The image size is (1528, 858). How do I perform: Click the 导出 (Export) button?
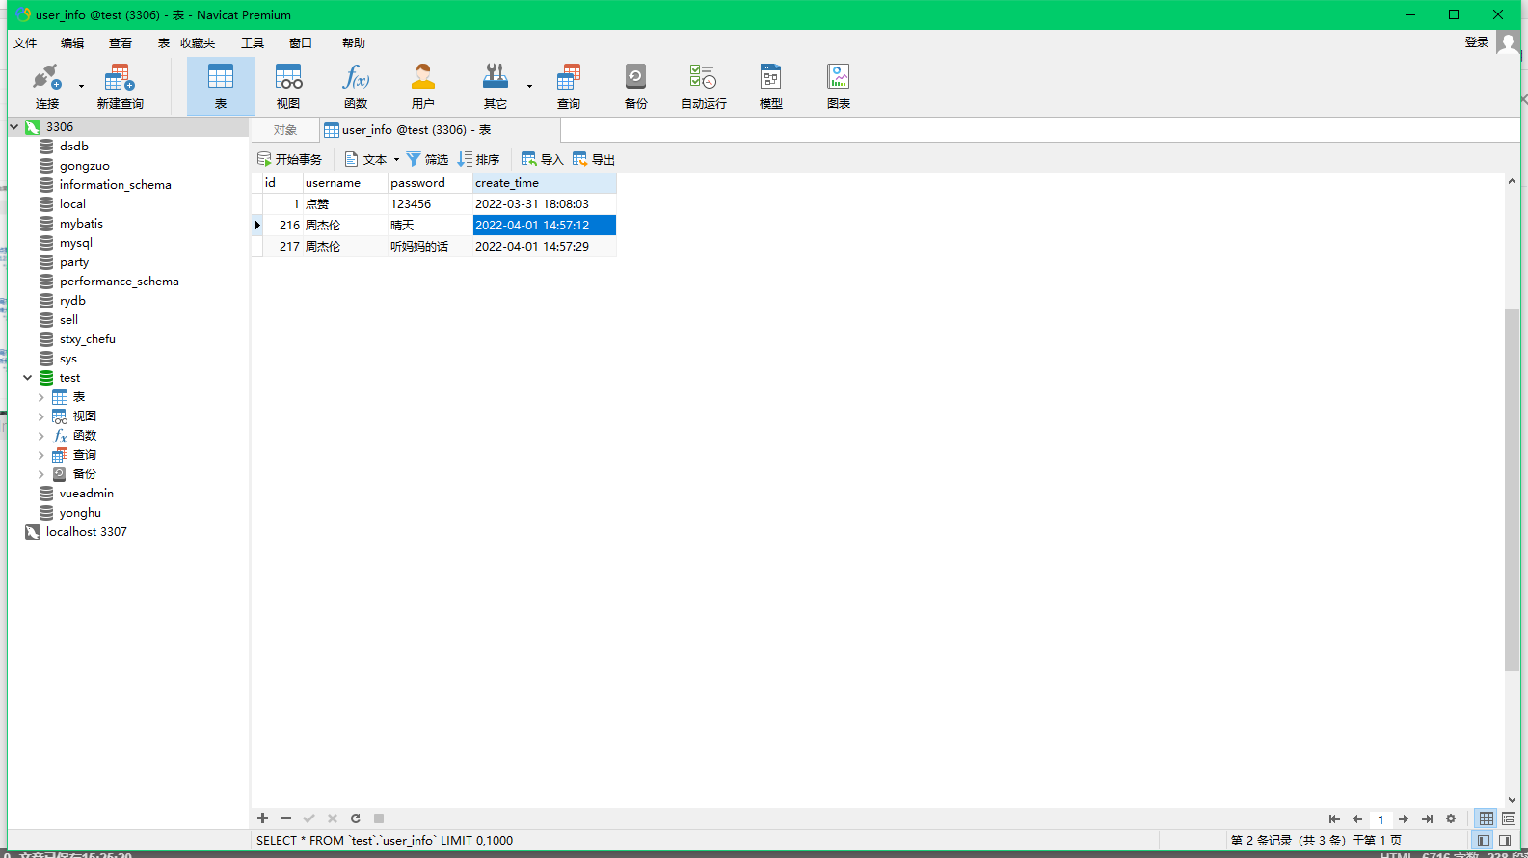(594, 160)
